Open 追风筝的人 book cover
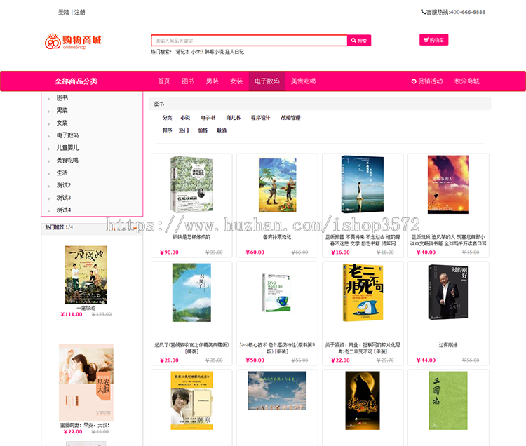This screenshot has height=446, width=526. 448,184
